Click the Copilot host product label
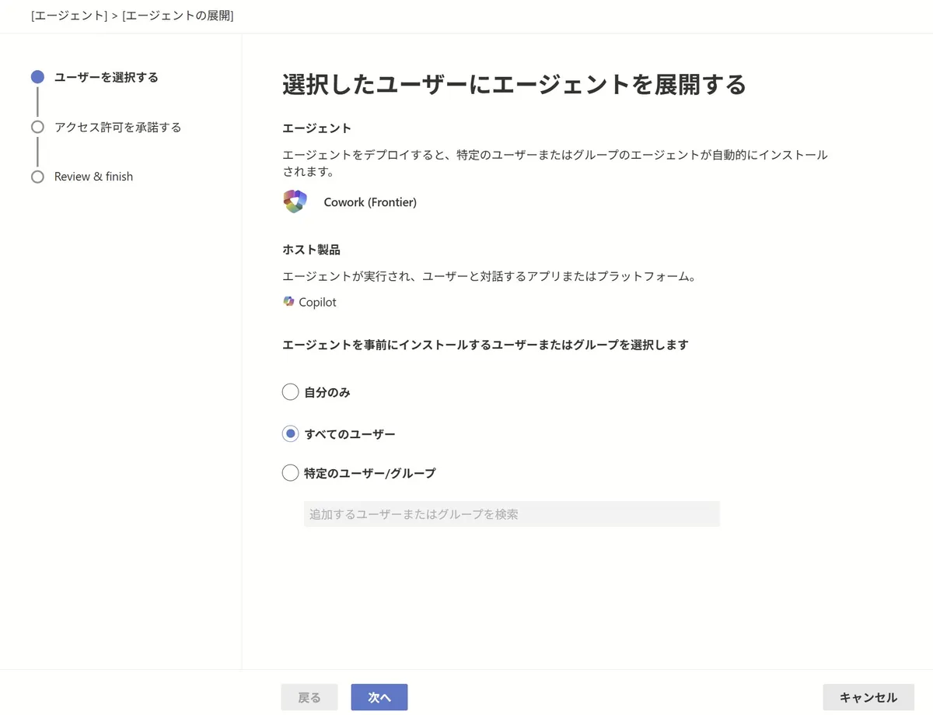The width and height of the screenshot is (933, 715). 317,302
